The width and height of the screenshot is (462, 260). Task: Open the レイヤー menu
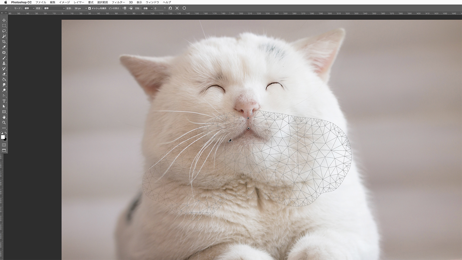[x=79, y=2]
